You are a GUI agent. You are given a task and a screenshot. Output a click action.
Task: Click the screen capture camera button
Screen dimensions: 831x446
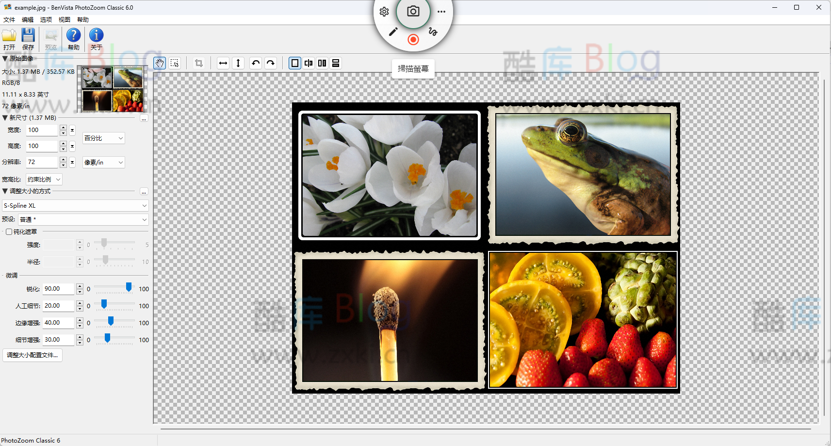413,12
